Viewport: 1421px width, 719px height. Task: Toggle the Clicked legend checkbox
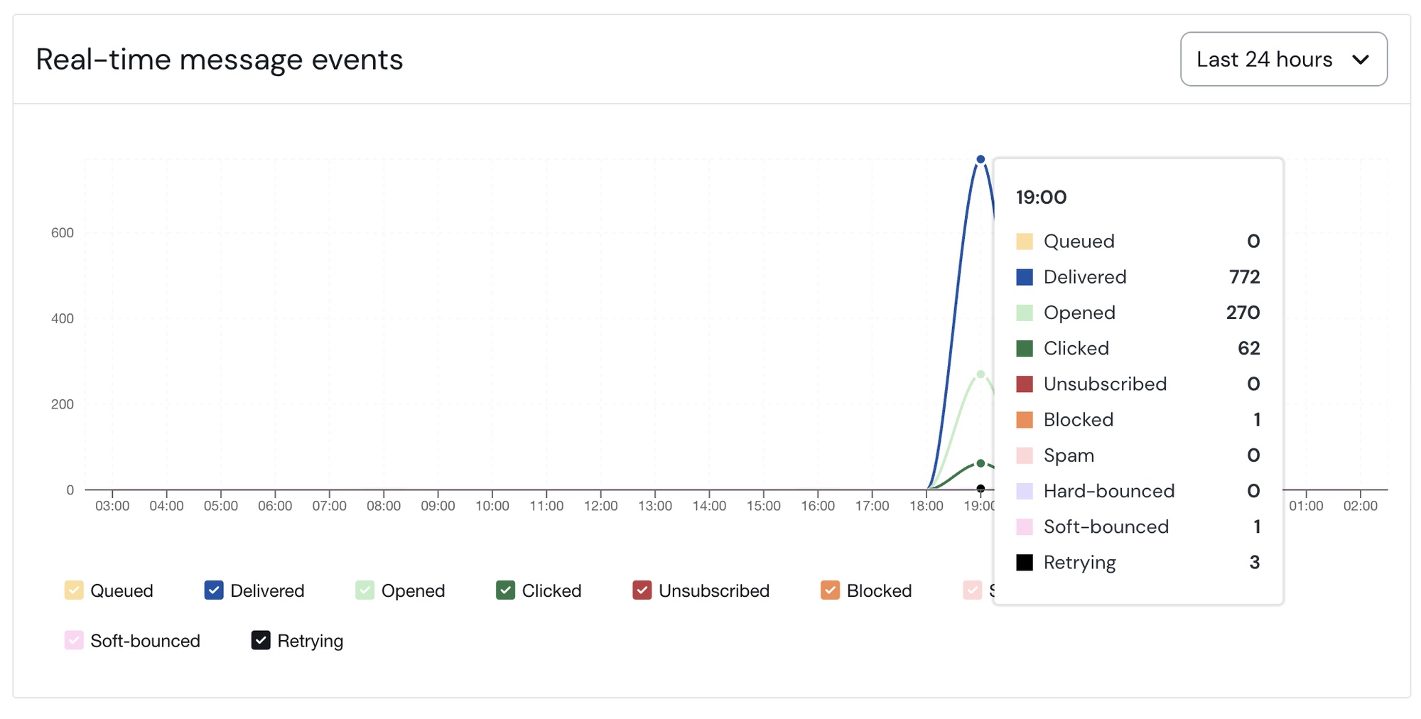pyautogui.click(x=505, y=590)
